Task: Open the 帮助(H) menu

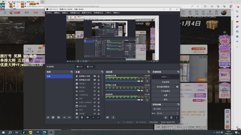Action: click(x=116, y=13)
